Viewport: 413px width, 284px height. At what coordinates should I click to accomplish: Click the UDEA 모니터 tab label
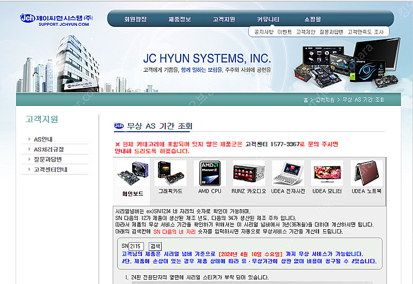pyautogui.click(x=327, y=191)
